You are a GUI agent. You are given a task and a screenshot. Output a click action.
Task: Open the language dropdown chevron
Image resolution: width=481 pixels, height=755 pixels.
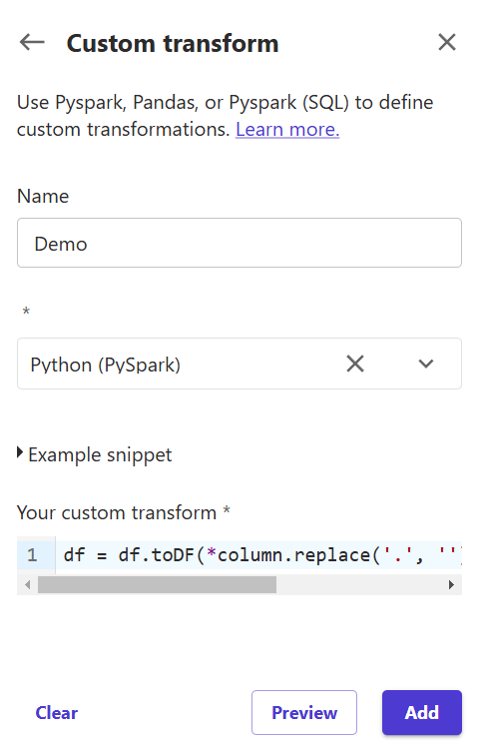pos(426,364)
